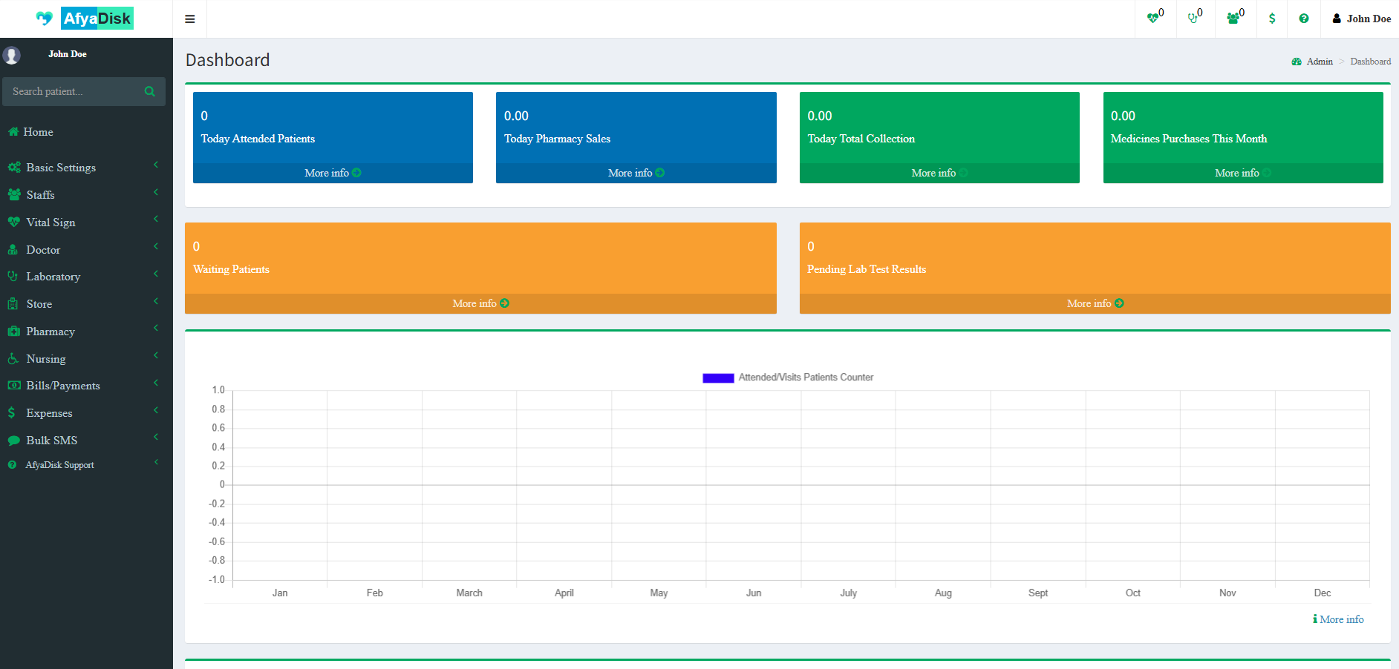1399x669 pixels.
Task: Open More info below the patients chart
Action: point(1338,619)
